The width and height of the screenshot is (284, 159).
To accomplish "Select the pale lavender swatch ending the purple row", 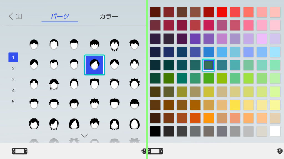I will pos(275,39).
